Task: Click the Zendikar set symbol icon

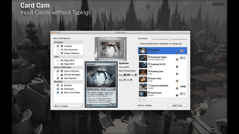Action: 62,85
